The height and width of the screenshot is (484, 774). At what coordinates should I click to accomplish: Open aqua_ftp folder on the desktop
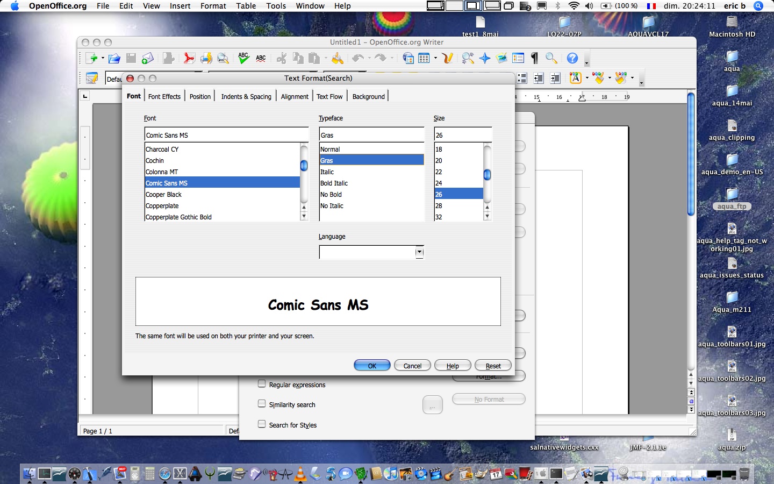click(x=732, y=198)
